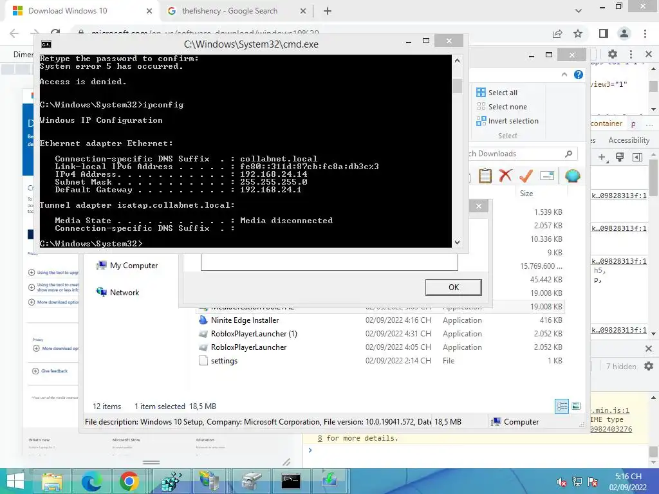Click Invert selection in Explorer ribbon
The width and height of the screenshot is (659, 494).
pyautogui.click(x=507, y=121)
